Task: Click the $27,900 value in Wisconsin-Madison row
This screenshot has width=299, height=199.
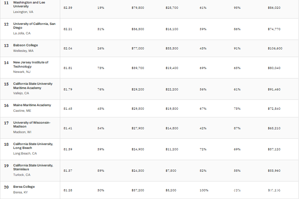Action: (138, 128)
